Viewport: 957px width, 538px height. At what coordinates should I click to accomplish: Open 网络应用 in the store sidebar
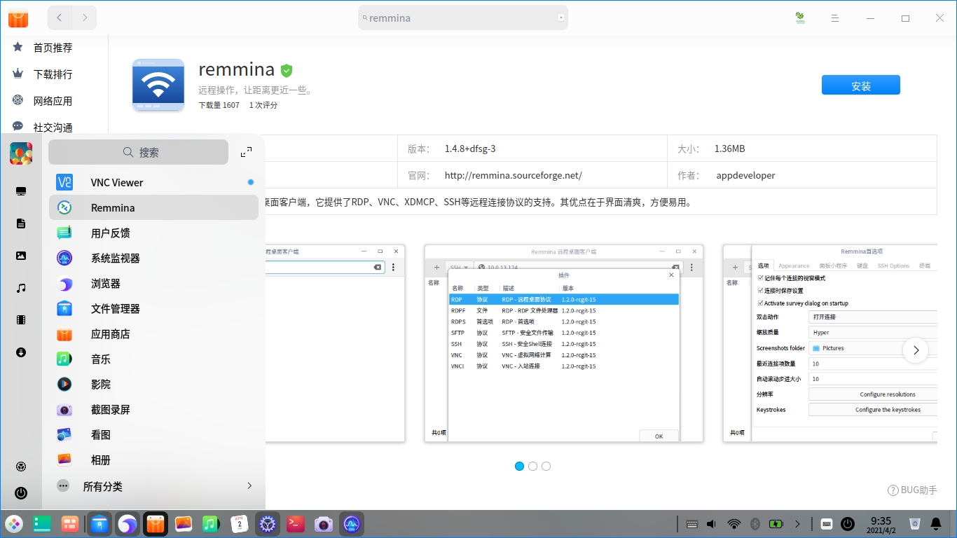coord(54,101)
